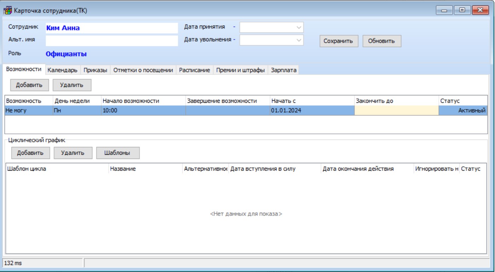Open the Дата принятия date dropdown

[299, 28]
